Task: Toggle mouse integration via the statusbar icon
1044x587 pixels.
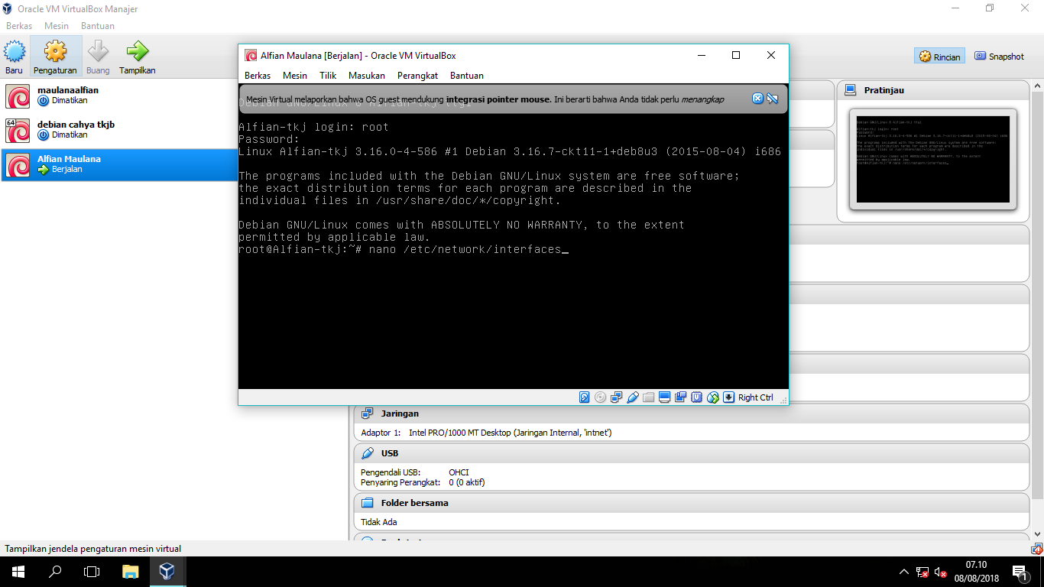Action: click(x=712, y=397)
